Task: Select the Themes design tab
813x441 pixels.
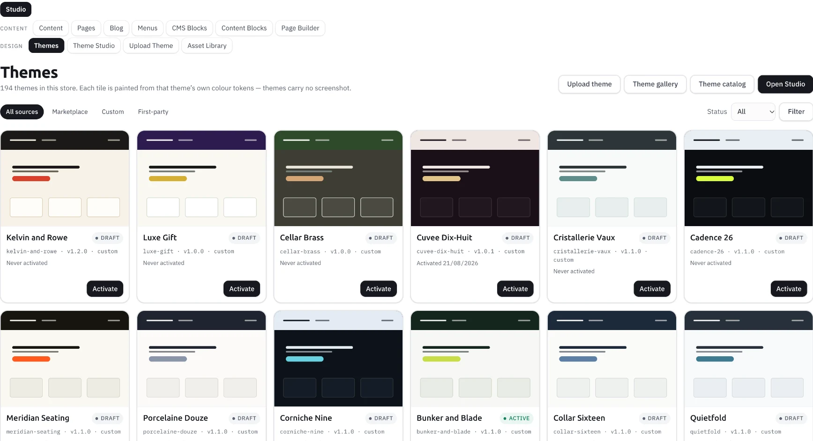Action: 46,45
